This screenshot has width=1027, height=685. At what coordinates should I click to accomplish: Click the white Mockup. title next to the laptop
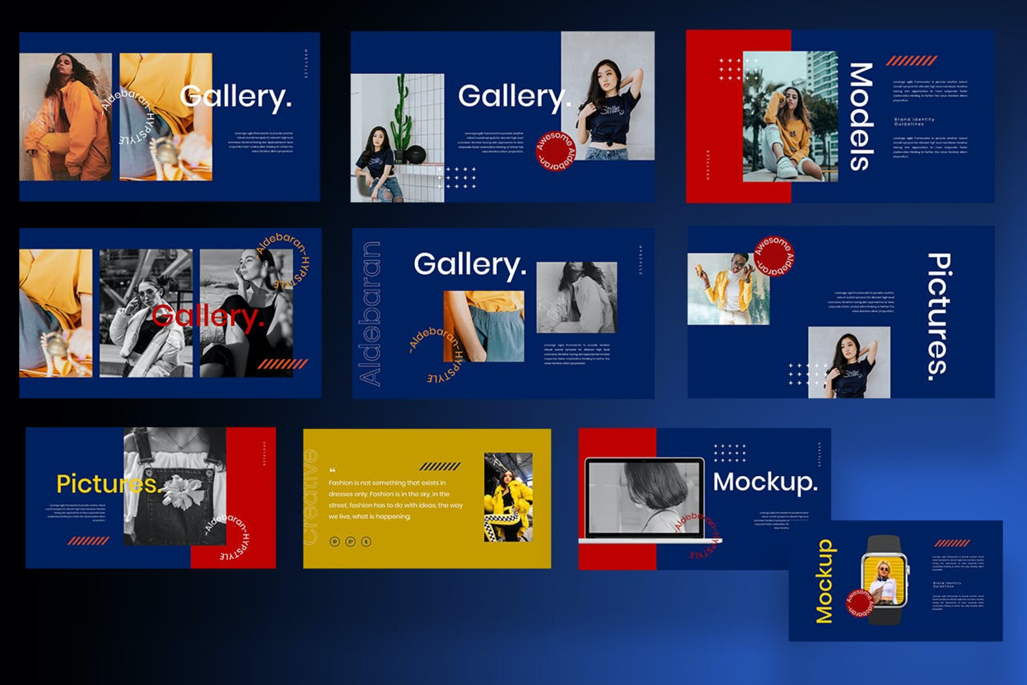click(x=765, y=482)
